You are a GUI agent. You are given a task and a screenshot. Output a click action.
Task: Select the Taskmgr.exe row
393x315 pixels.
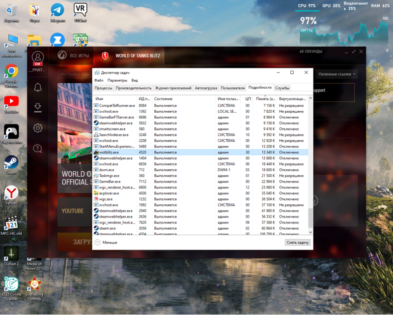tap(200, 176)
